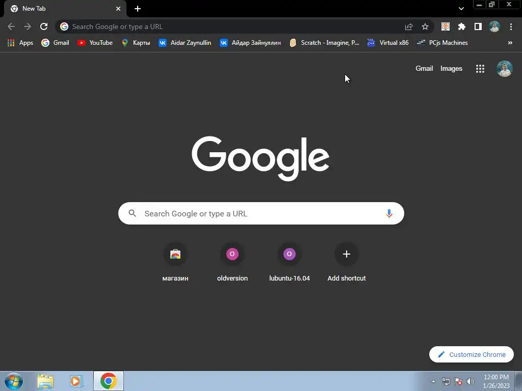Go back using the back arrow
The width and height of the screenshot is (522, 391).
pyautogui.click(x=11, y=26)
